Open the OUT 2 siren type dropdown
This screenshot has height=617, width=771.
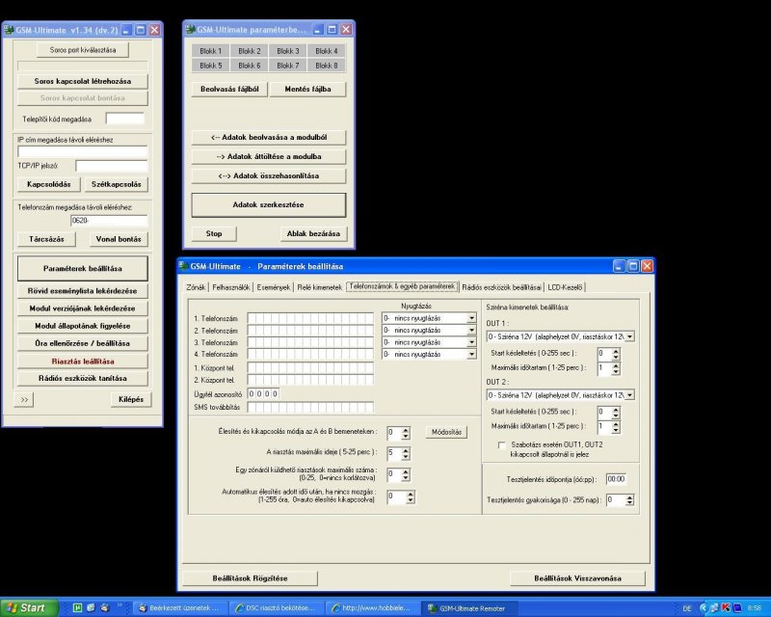pyautogui.click(x=630, y=395)
